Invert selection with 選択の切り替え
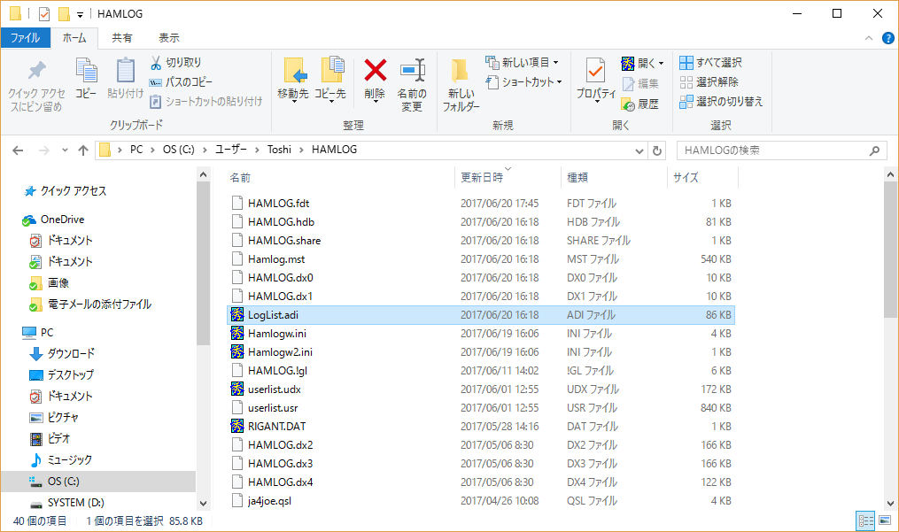899x532 pixels. [721, 102]
